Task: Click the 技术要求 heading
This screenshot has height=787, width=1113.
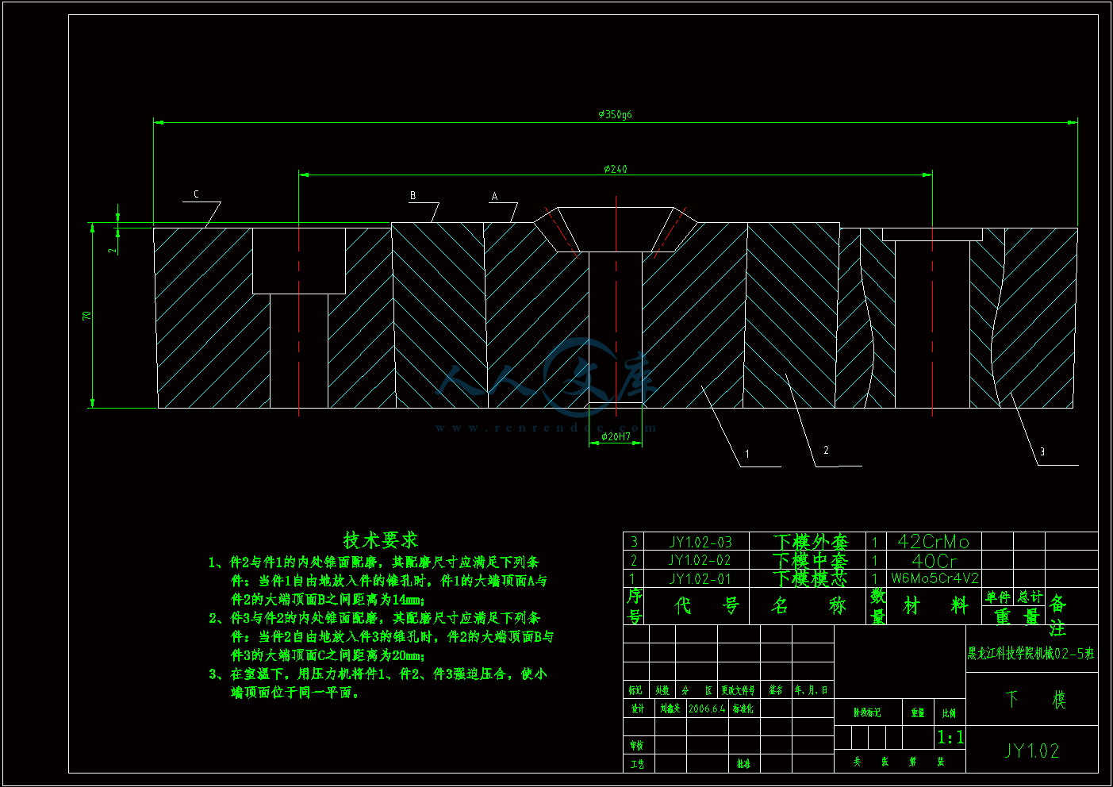Action: point(380,540)
